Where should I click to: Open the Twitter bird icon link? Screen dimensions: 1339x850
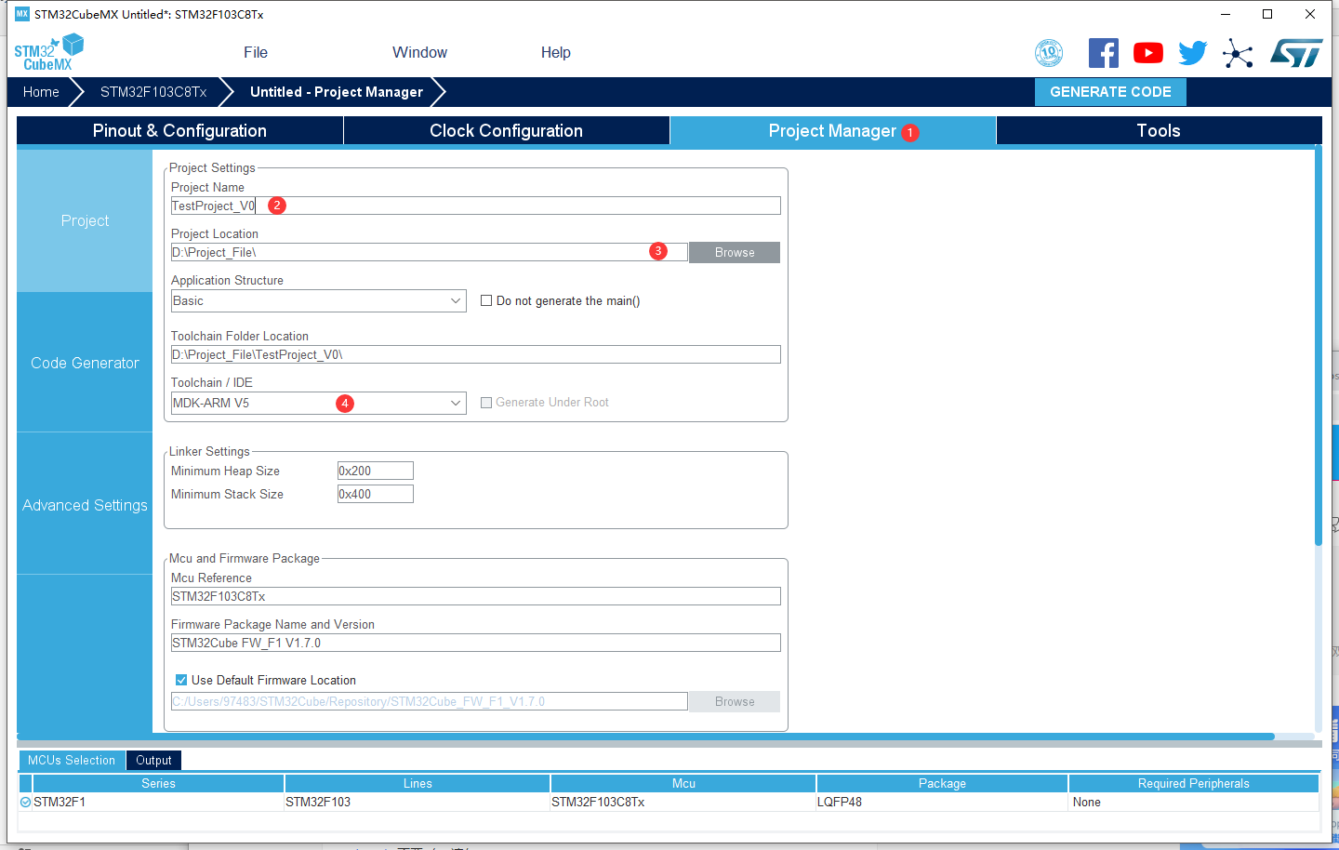pos(1193,53)
